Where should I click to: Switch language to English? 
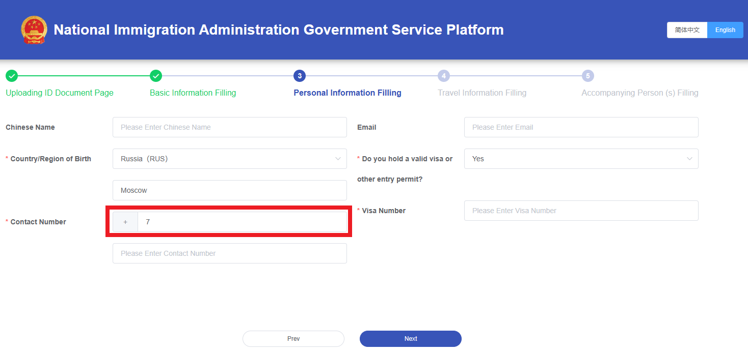click(725, 30)
